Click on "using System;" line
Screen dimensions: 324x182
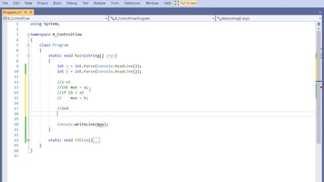[x=45, y=24]
